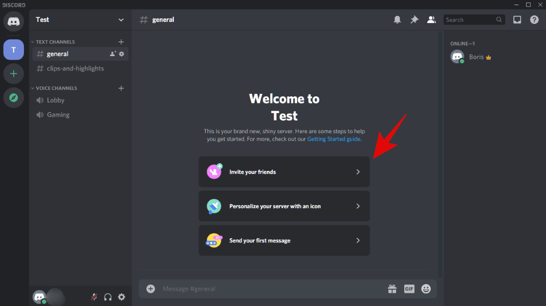Open Discord home direct messages
This screenshot has height=306, width=546.
point(14,21)
